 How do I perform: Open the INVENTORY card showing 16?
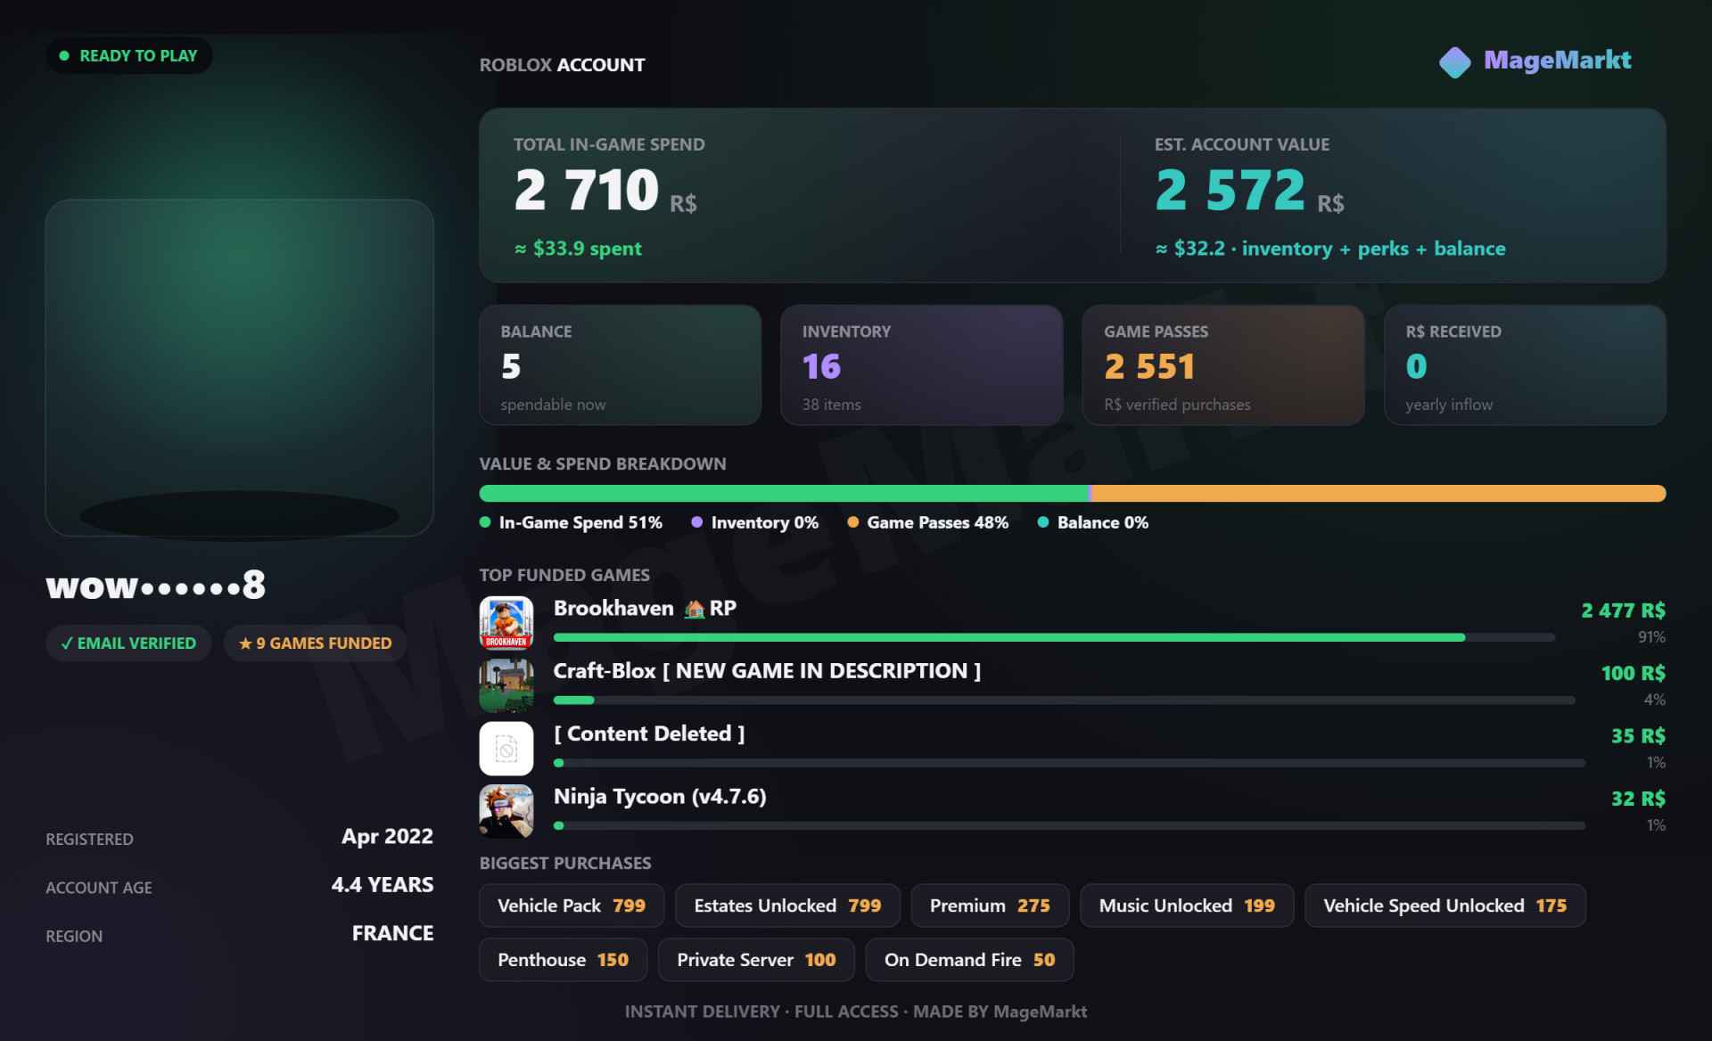(922, 365)
